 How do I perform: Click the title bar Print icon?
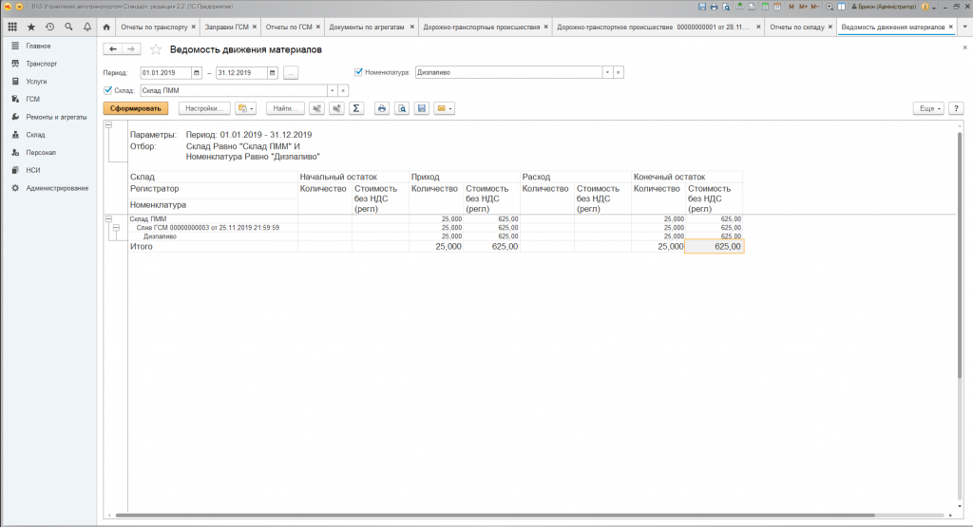[x=714, y=7]
